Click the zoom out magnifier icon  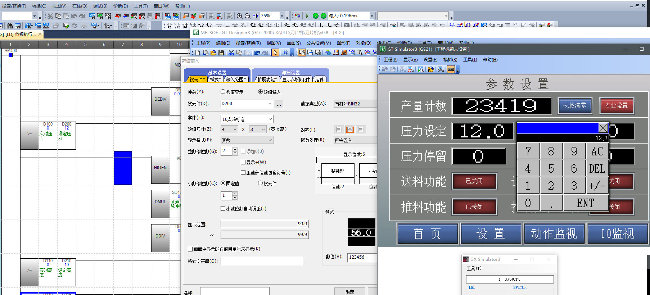pyautogui.click(x=247, y=16)
